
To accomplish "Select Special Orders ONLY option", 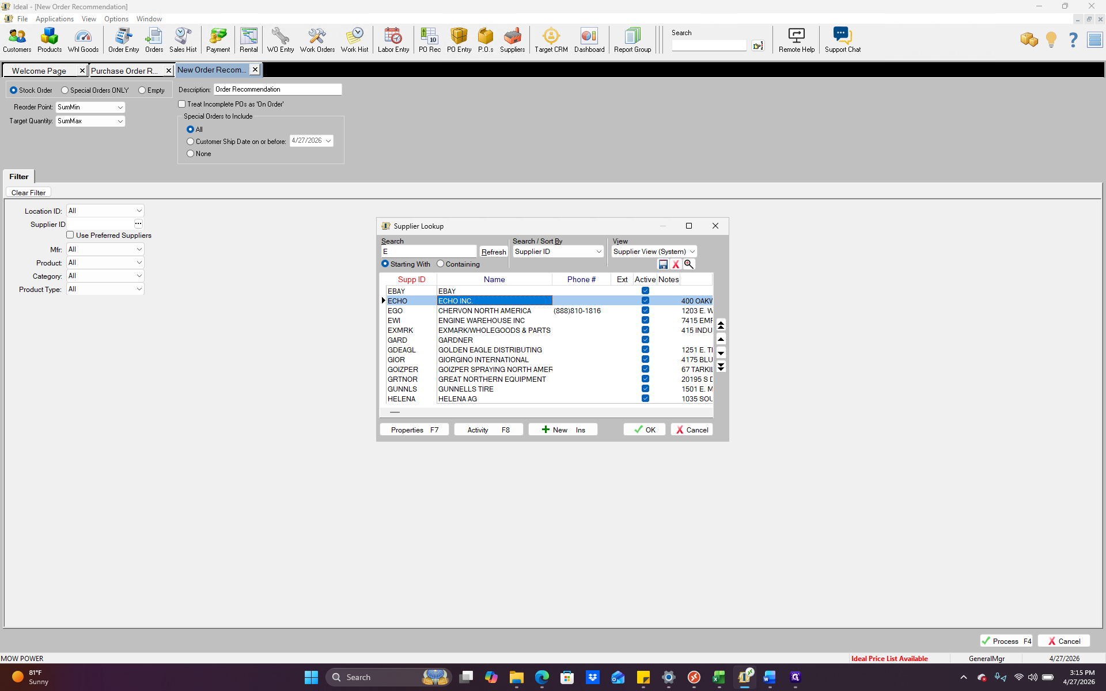I will [x=65, y=90].
